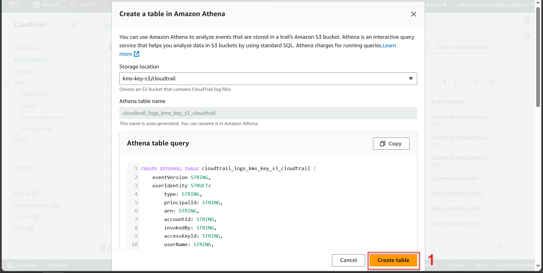The width and height of the screenshot is (543, 273).
Task: Select Event history in sidebar
Action: point(31,60)
